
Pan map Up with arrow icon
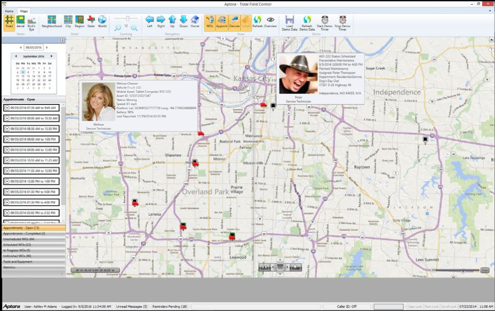[172, 22]
